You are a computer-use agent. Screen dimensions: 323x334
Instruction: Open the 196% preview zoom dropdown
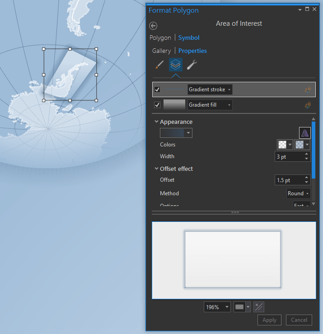217,307
